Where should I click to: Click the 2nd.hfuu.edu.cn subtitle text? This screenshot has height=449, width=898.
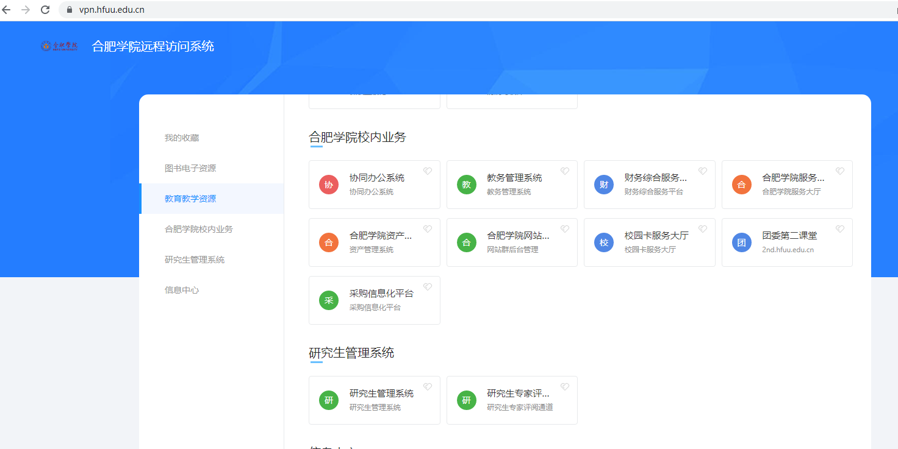(x=788, y=250)
